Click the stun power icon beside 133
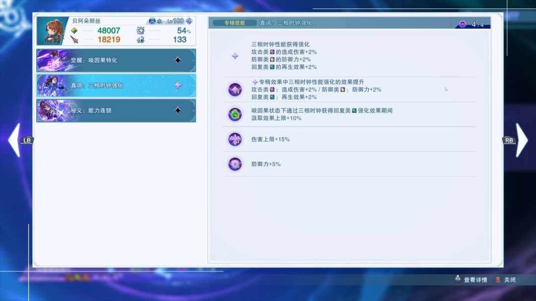 coord(140,40)
